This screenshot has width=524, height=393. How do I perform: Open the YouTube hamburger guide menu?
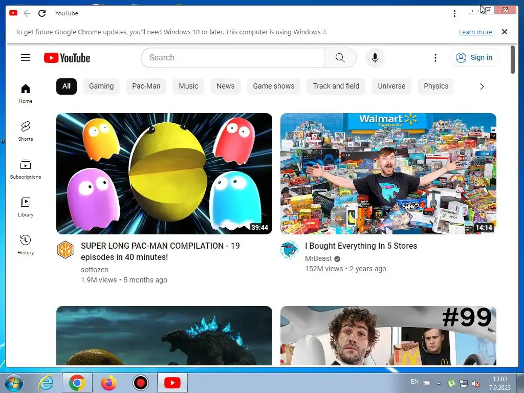26,58
